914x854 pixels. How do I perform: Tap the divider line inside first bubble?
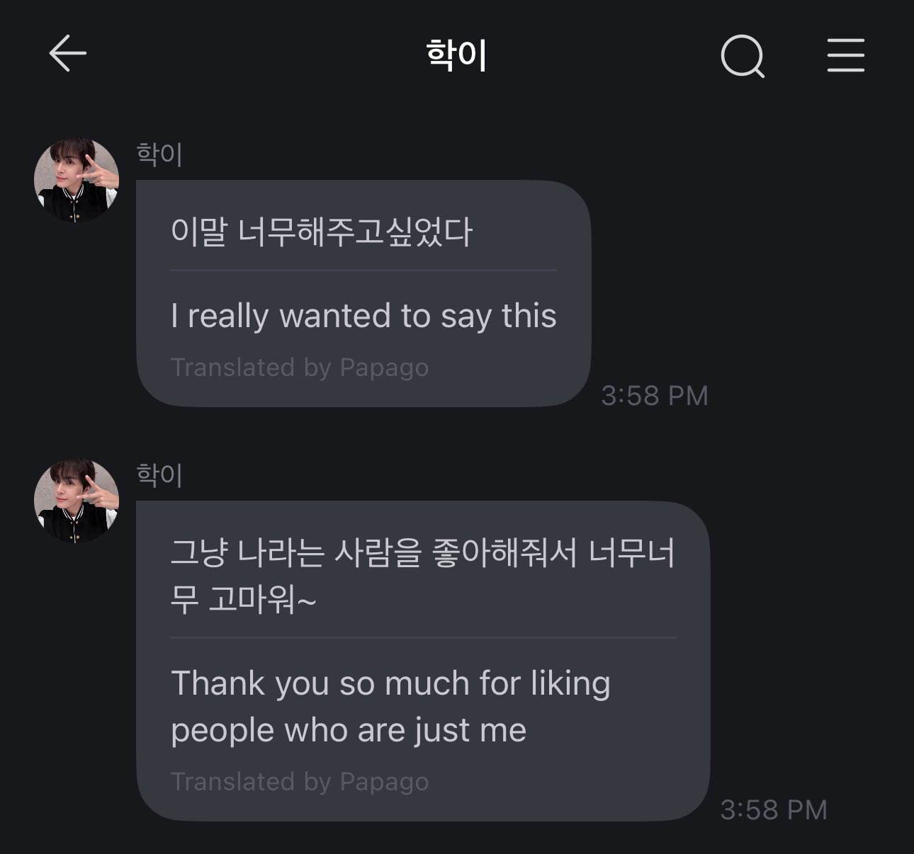point(363,270)
